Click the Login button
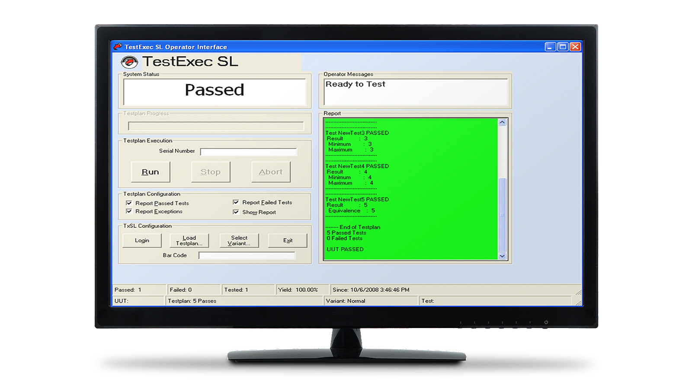692x389 pixels. [142, 241]
